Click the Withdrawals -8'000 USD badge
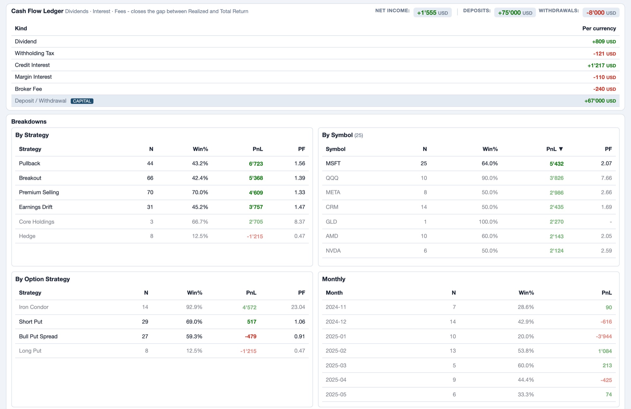The height and width of the screenshot is (409, 631). tap(601, 13)
